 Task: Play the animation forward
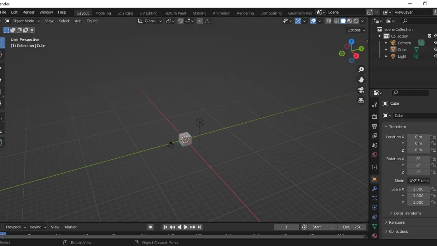pos(186,227)
